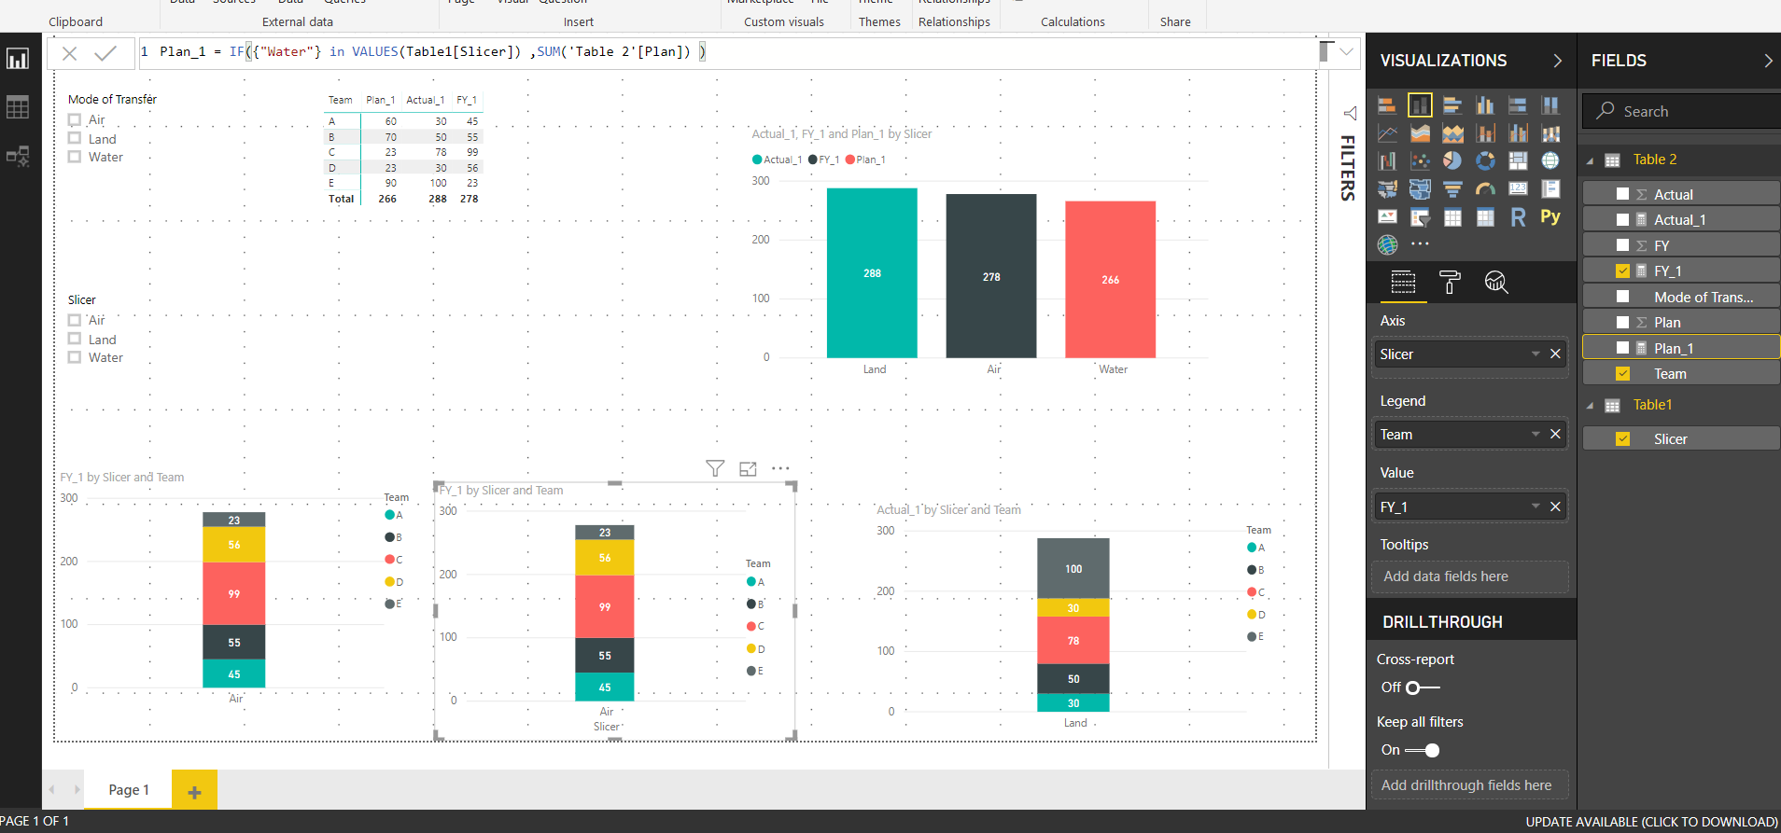This screenshot has height=833, width=1781.
Task: Add a new report page
Action: click(194, 791)
